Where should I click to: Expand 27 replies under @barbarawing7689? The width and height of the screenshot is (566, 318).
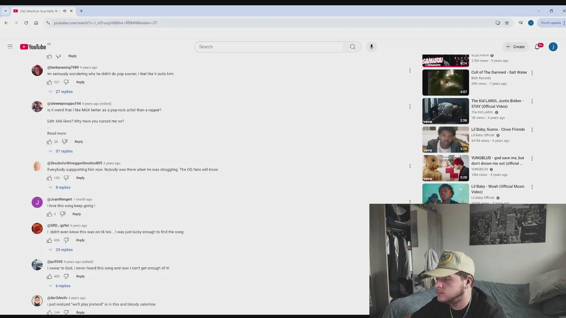(61, 92)
